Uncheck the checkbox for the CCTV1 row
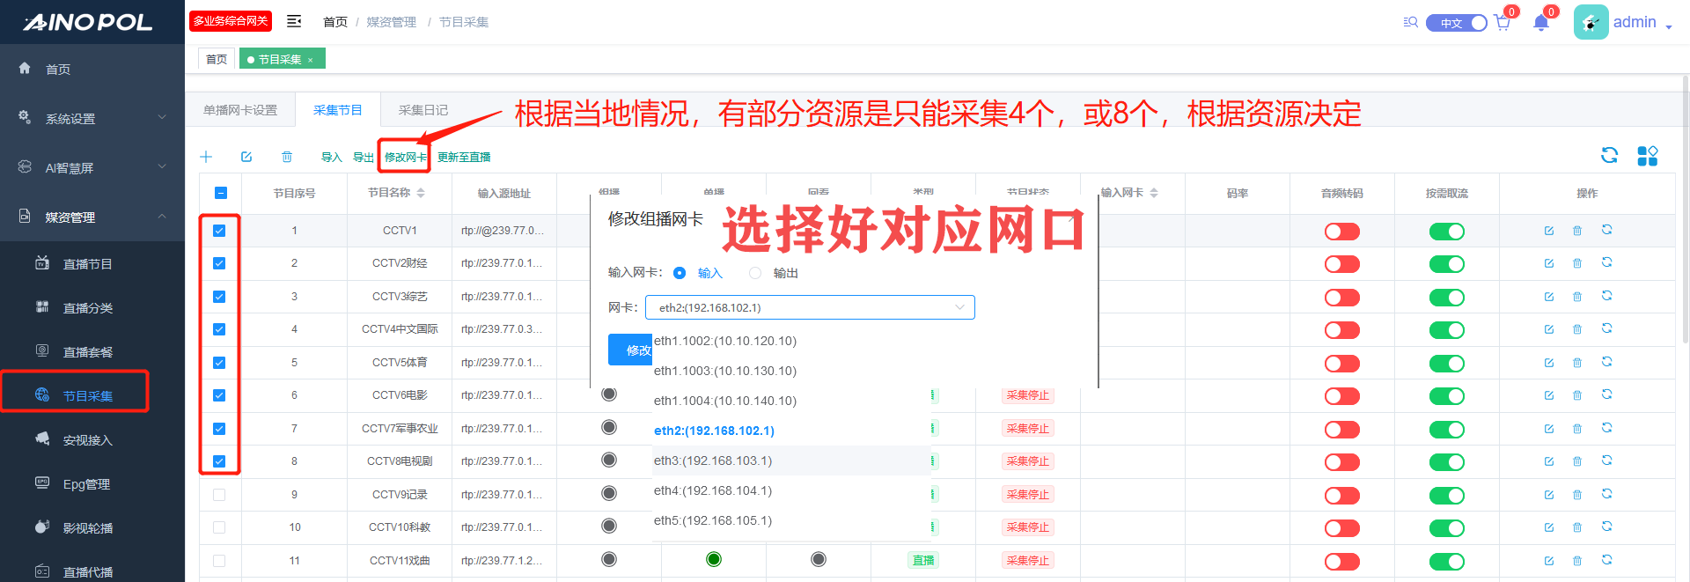The height and width of the screenshot is (582, 1690). tap(219, 231)
